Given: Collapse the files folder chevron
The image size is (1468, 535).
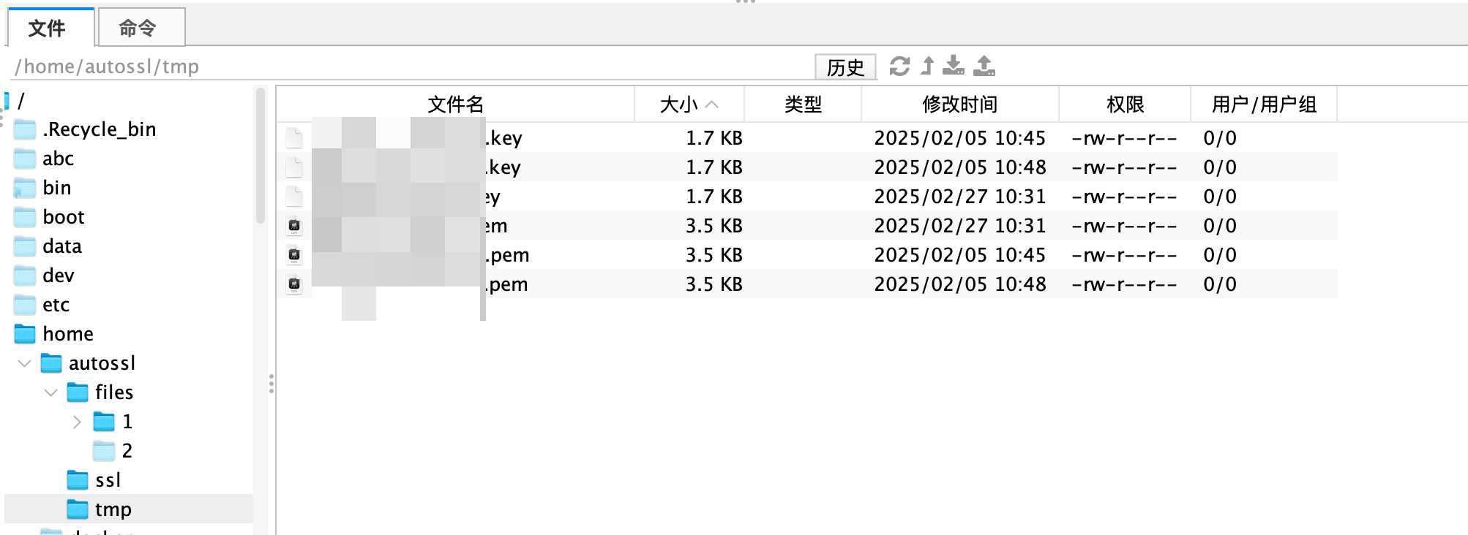Looking at the screenshot, I should (51, 392).
